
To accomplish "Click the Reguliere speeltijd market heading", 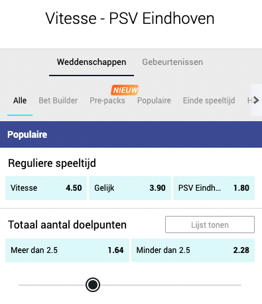I will [52, 164].
